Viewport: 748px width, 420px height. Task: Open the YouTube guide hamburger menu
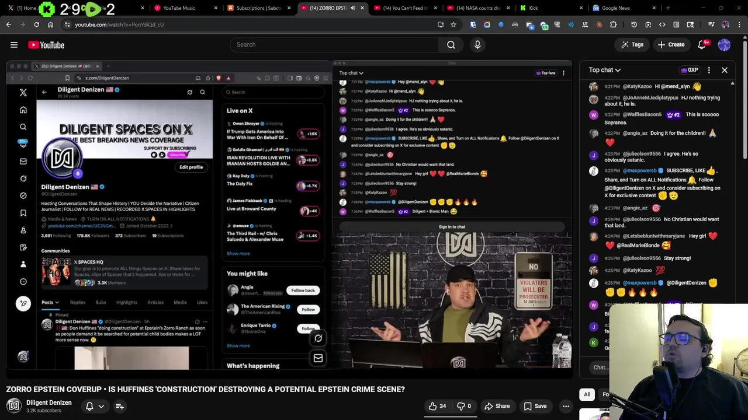coord(14,45)
